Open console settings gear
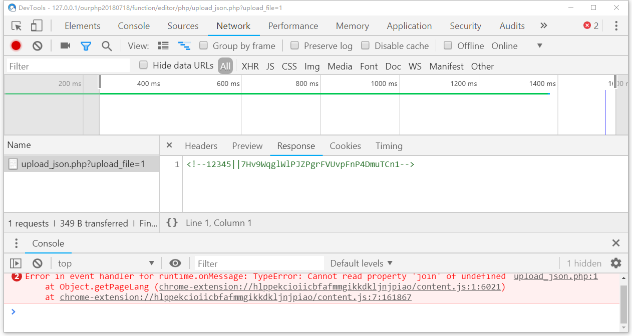Screen dimensions: 632x336 (616, 263)
